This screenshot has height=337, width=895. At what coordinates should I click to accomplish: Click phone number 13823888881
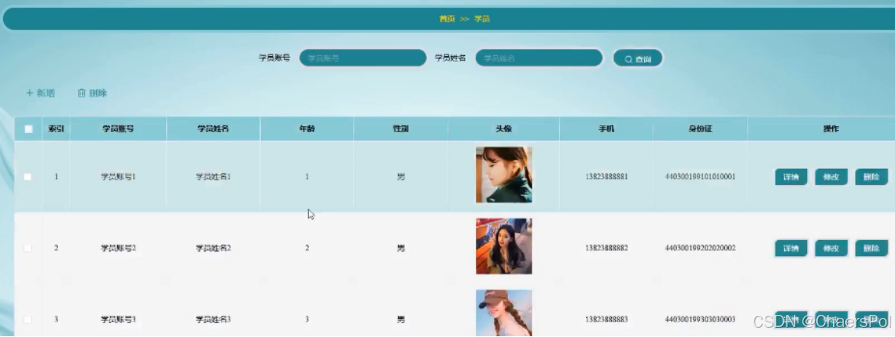[x=606, y=177]
